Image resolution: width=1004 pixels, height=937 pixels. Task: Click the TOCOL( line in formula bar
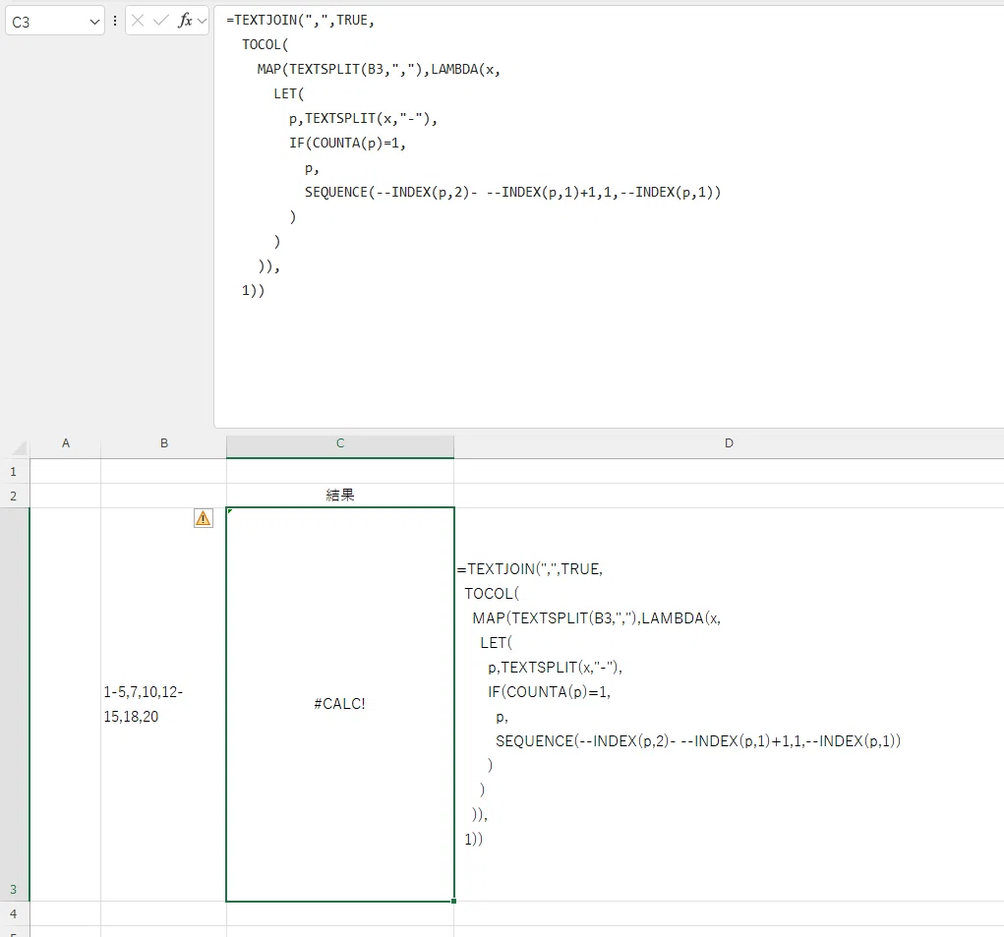[x=266, y=45]
